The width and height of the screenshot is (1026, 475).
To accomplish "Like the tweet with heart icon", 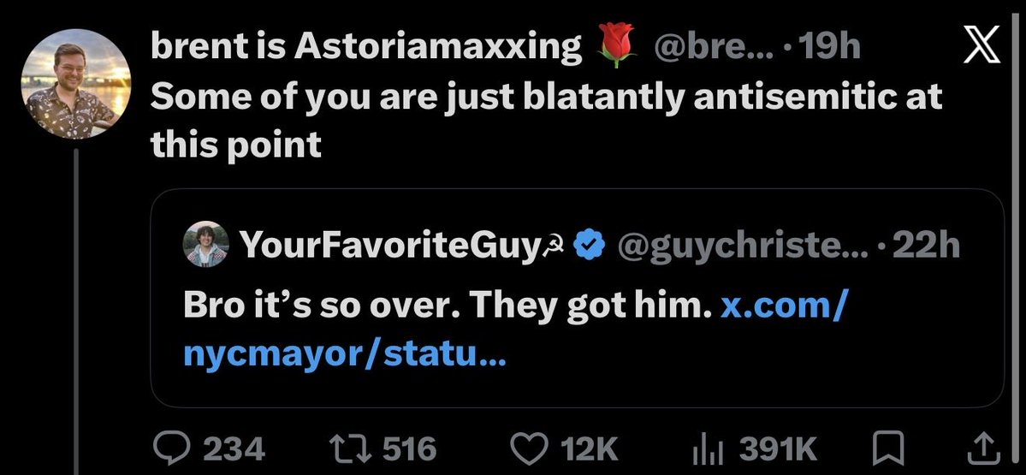I will tap(529, 448).
